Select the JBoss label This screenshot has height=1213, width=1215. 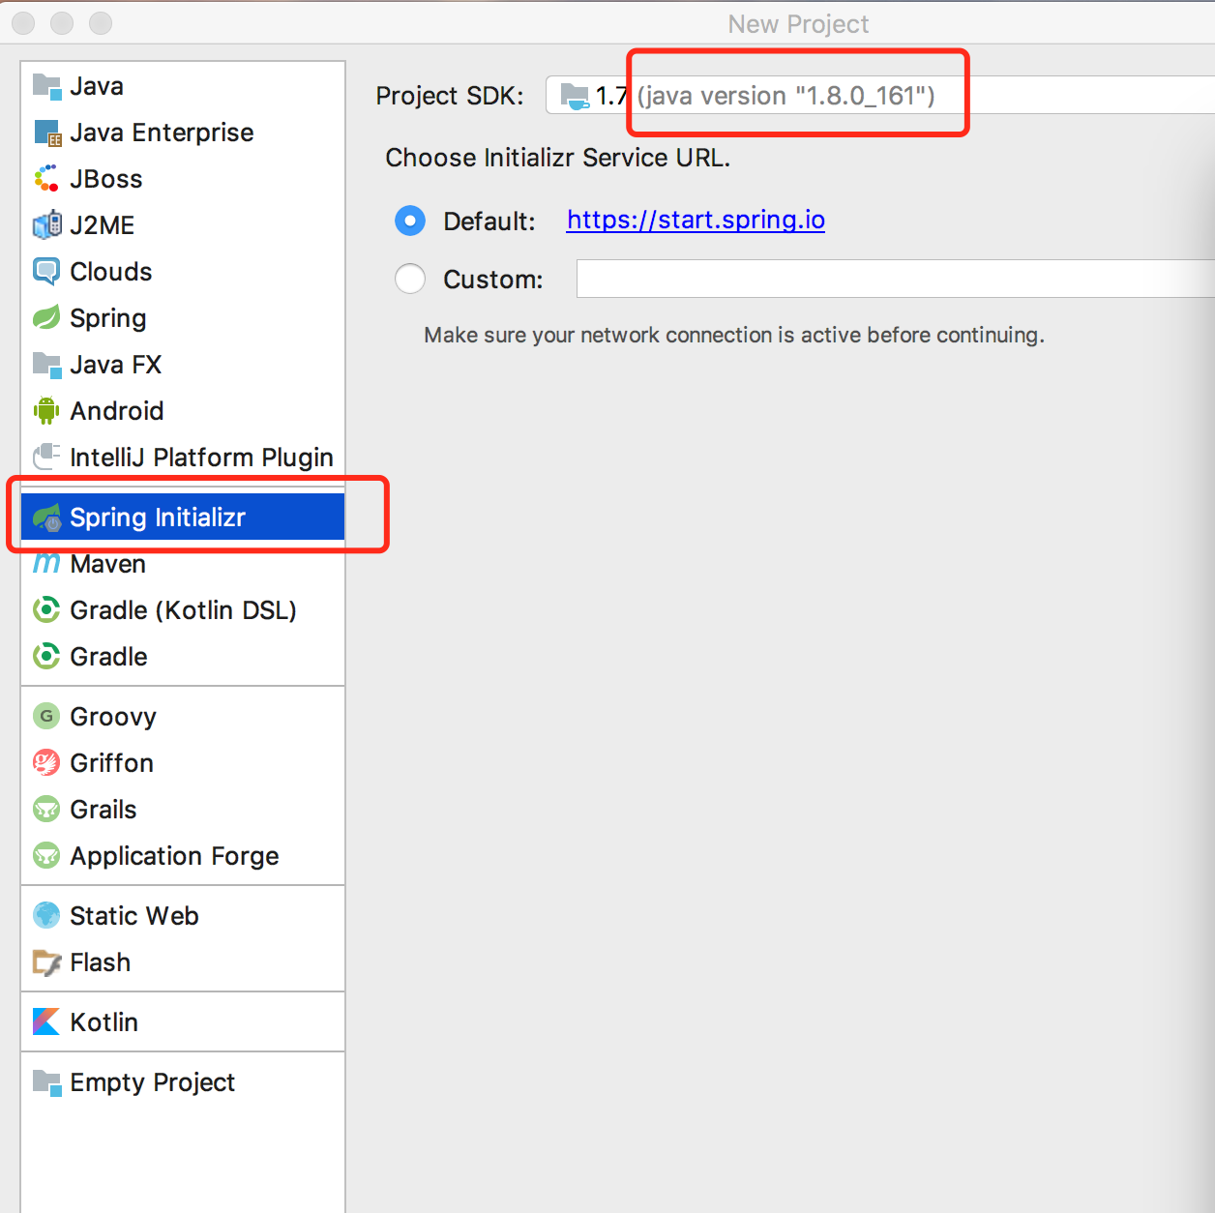click(106, 179)
